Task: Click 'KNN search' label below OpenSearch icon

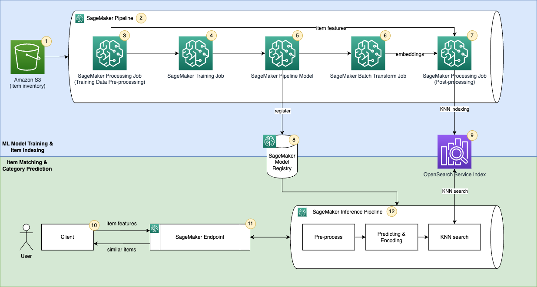Action: tap(455, 191)
